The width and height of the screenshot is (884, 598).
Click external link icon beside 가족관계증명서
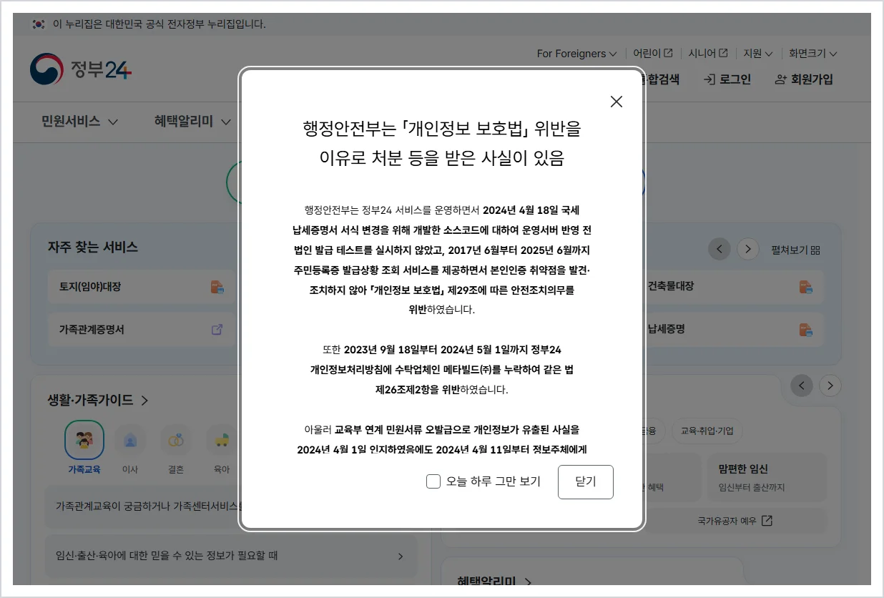click(x=217, y=330)
